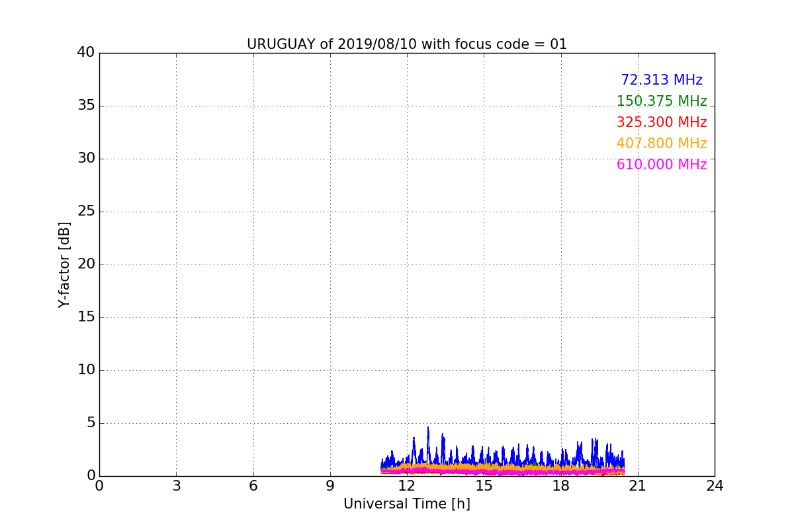Click the 30 tick on the Y axis
This screenshot has width=794, height=529.
[86, 159]
